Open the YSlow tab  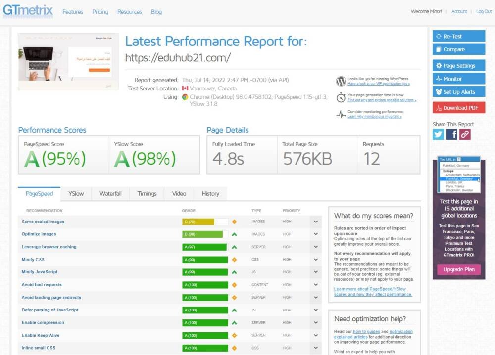pos(76,194)
